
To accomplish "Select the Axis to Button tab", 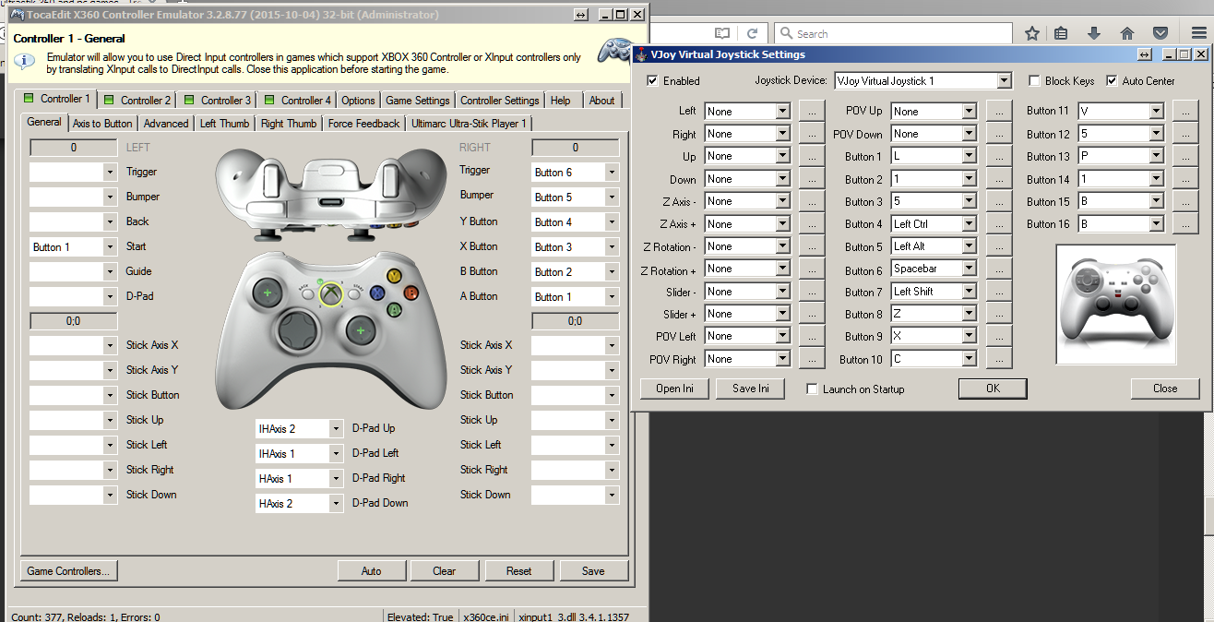I will tap(102, 124).
